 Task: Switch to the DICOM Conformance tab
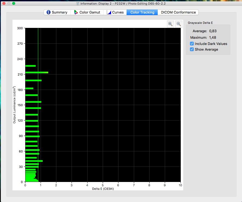pyautogui.click(x=178, y=12)
